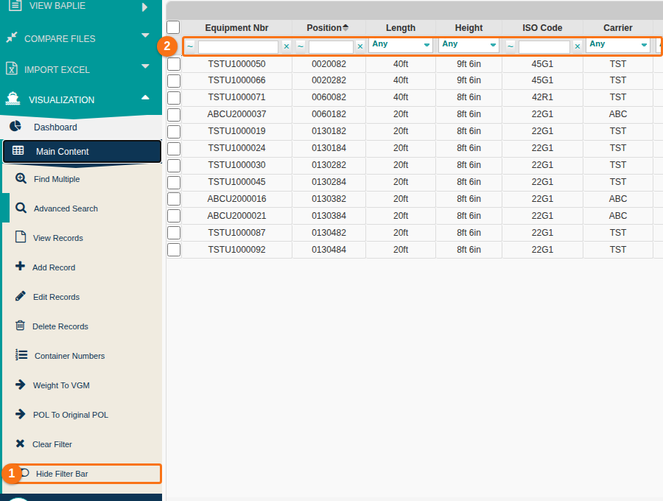Image resolution: width=663 pixels, height=501 pixels.
Task: Click the Find Multiple magnifier icon
Action: (21, 178)
